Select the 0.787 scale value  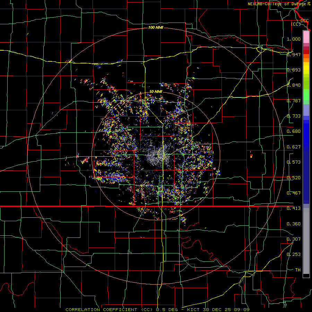(x=294, y=101)
